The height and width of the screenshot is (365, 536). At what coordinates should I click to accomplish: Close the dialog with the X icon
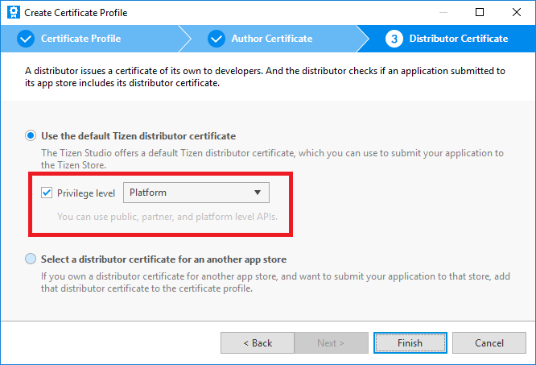click(x=517, y=13)
